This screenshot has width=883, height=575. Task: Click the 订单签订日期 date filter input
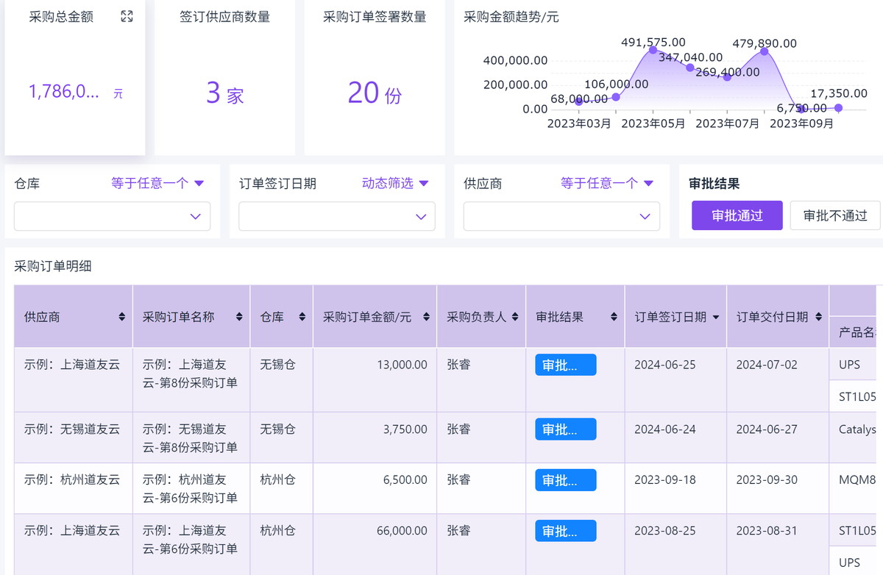tap(336, 216)
